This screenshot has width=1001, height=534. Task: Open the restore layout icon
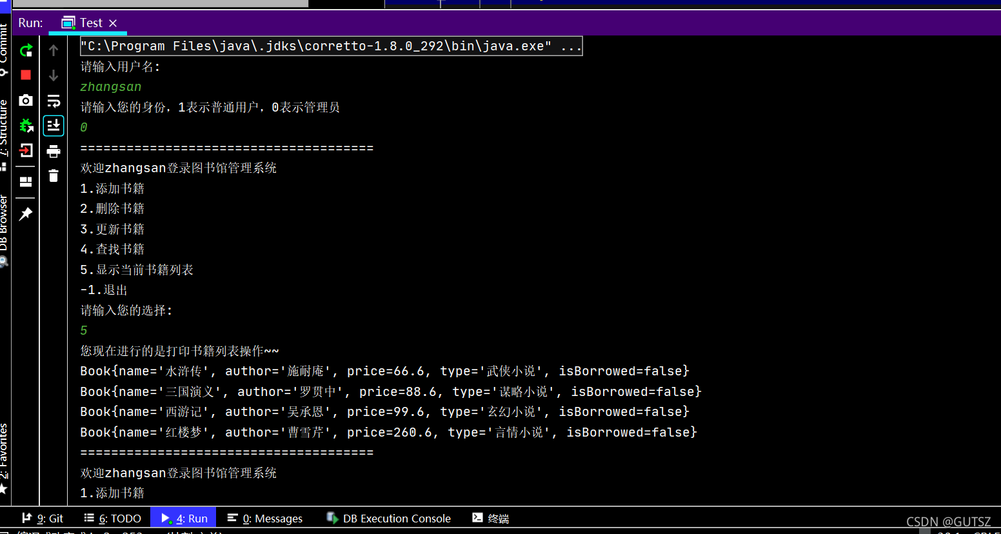[x=26, y=182]
